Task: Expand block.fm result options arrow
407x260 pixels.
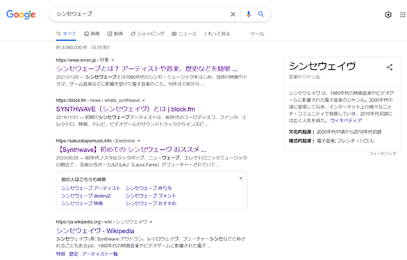Action: [x=144, y=101]
